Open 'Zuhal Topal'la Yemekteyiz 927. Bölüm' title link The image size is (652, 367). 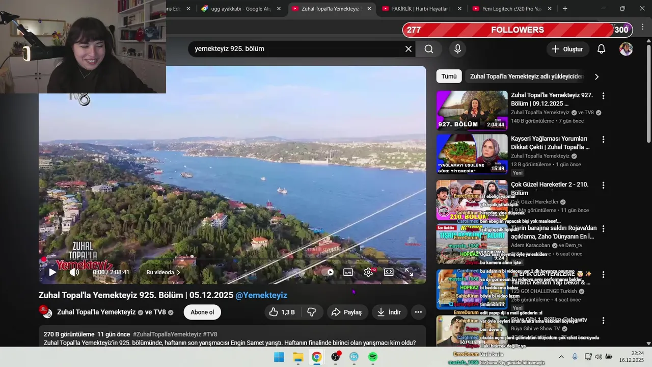click(552, 99)
